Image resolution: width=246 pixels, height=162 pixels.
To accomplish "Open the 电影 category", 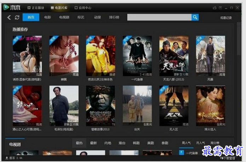I will [x=47, y=17].
